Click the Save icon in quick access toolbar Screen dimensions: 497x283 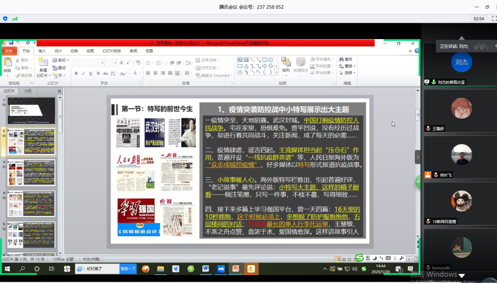[11, 43]
